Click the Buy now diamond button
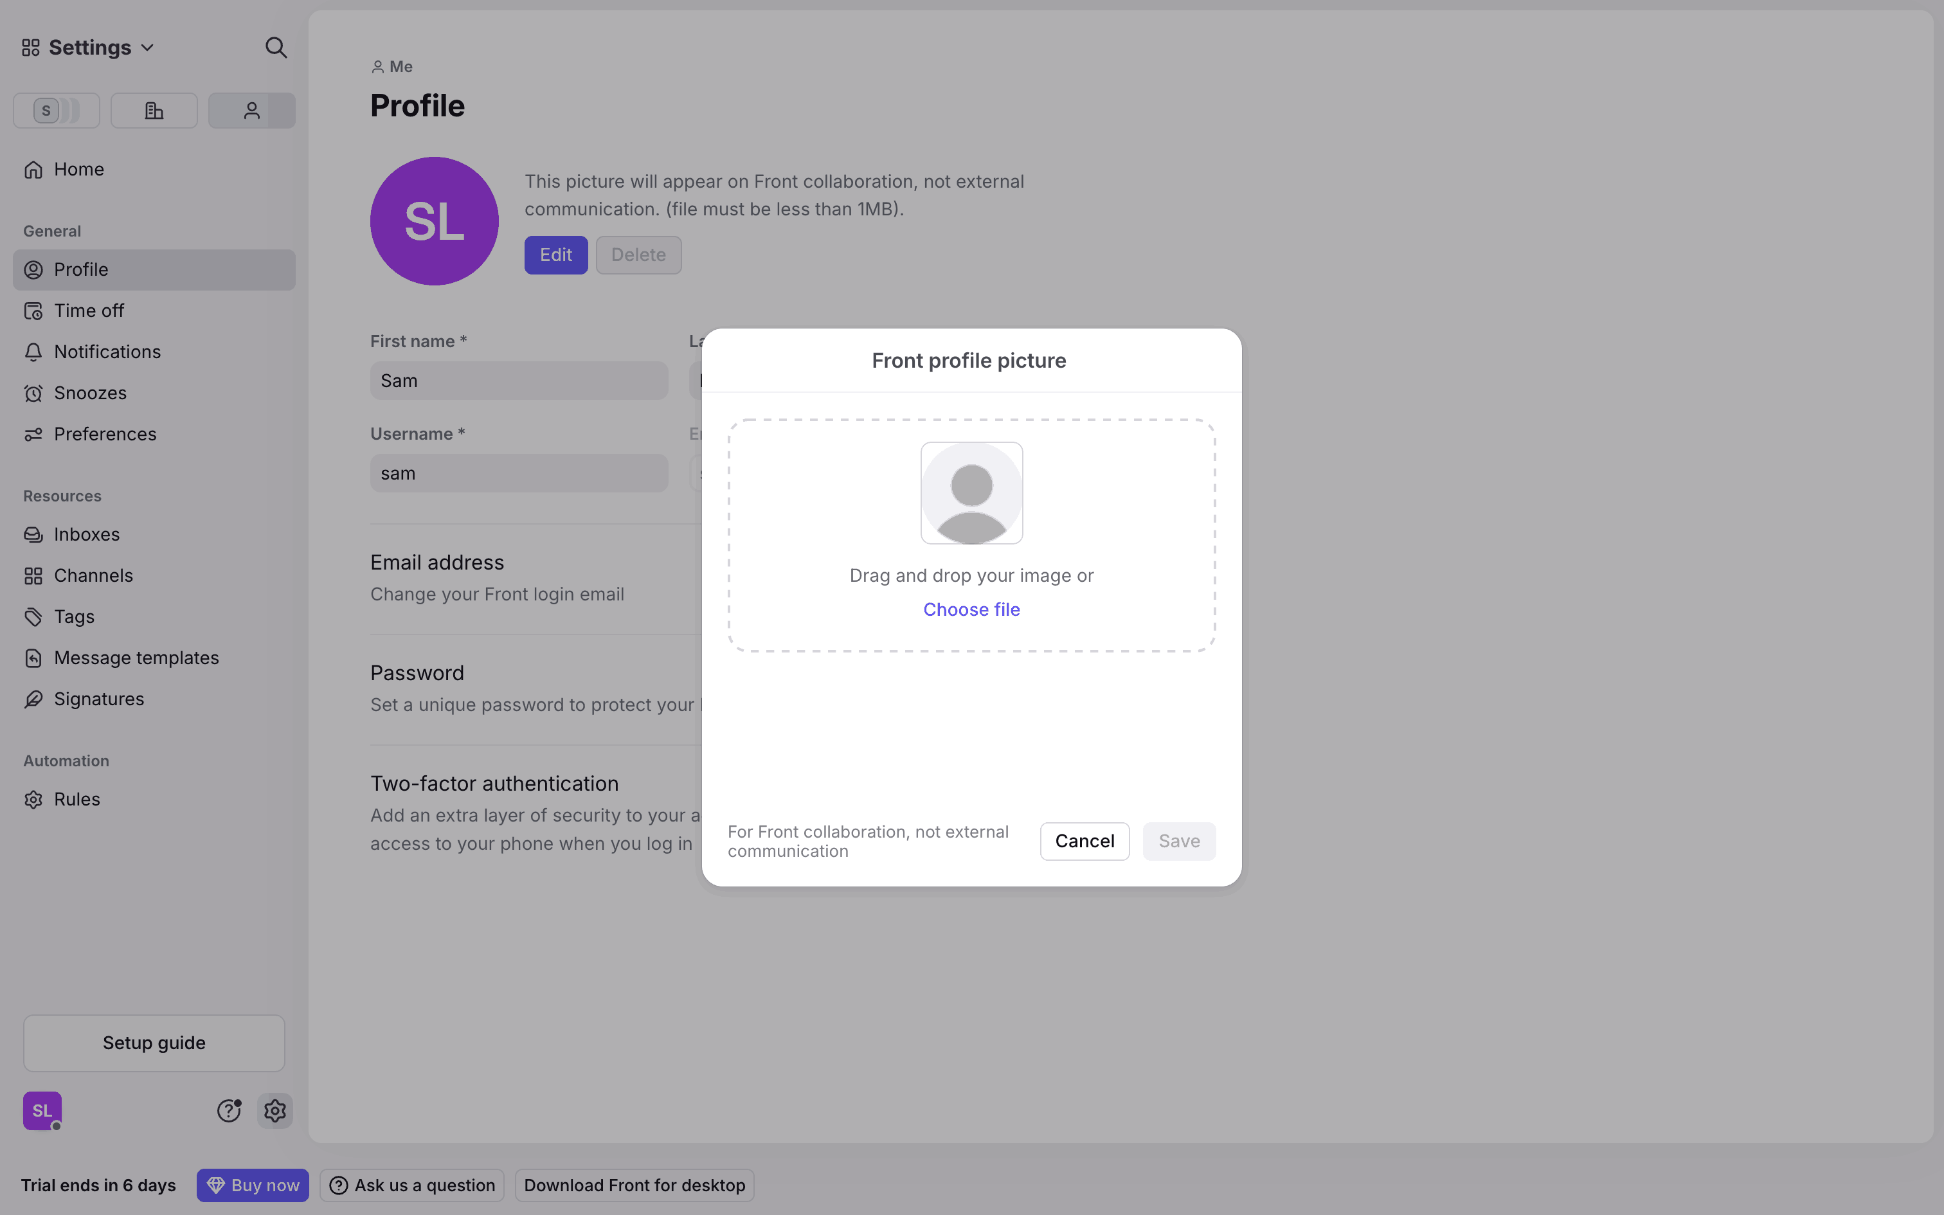 point(253,1185)
